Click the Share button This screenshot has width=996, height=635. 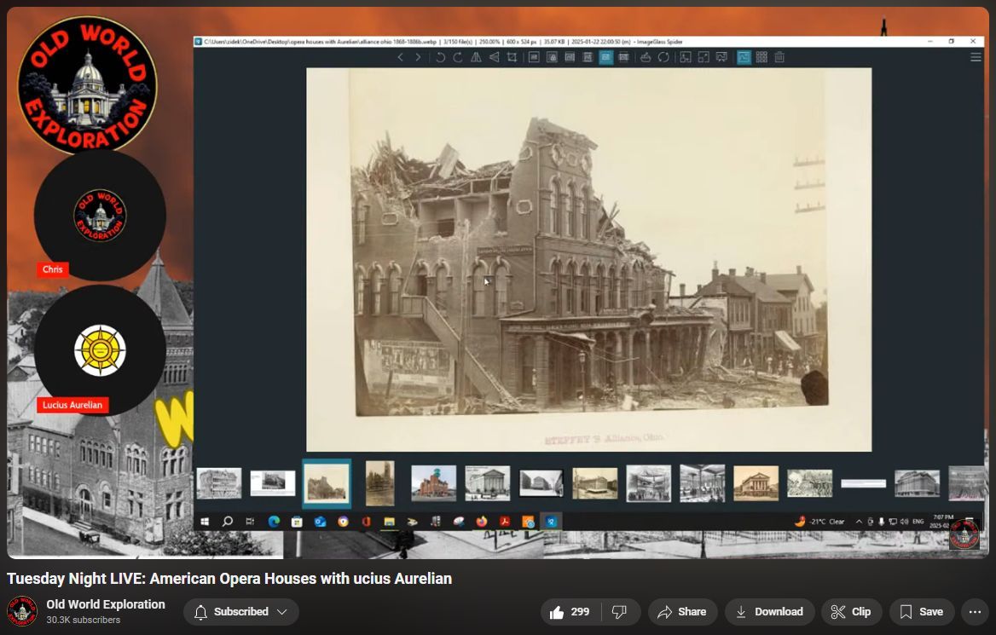[x=681, y=612]
